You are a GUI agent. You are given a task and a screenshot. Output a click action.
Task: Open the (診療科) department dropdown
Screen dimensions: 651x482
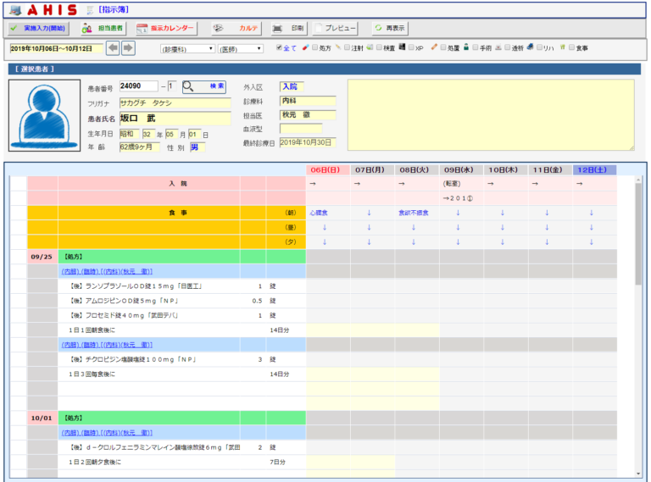click(x=186, y=49)
